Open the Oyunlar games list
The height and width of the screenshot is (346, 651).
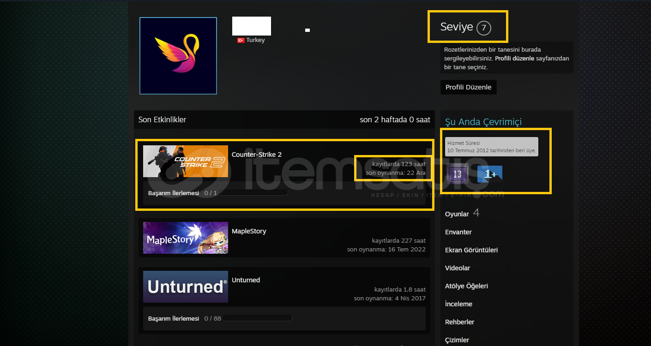pyautogui.click(x=457, y=214)
